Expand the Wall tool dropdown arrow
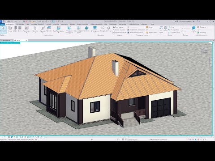Viewport: 215px width, 161px height. coord(10,32)
